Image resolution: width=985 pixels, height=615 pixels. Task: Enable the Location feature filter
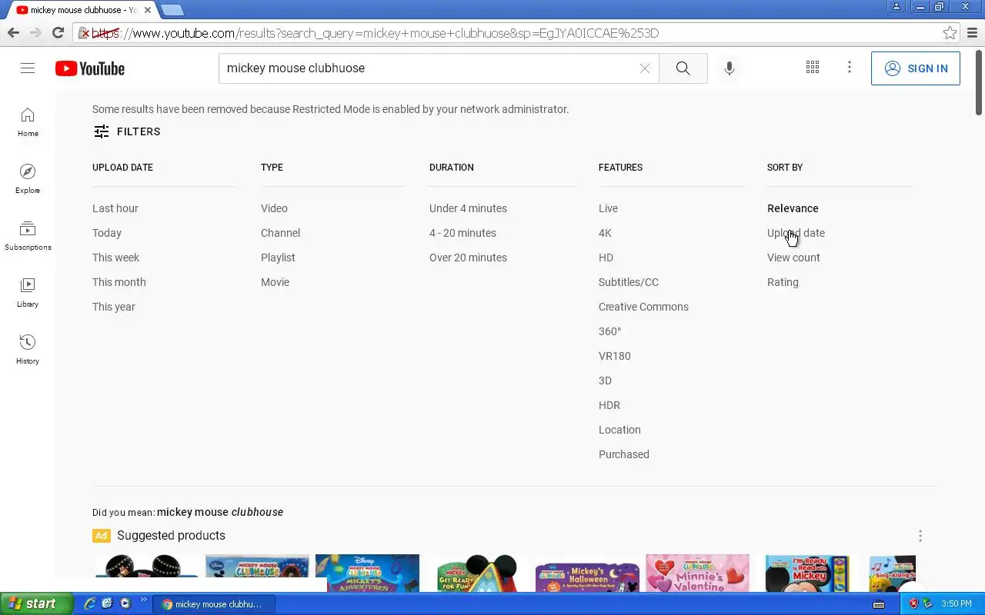619,430
